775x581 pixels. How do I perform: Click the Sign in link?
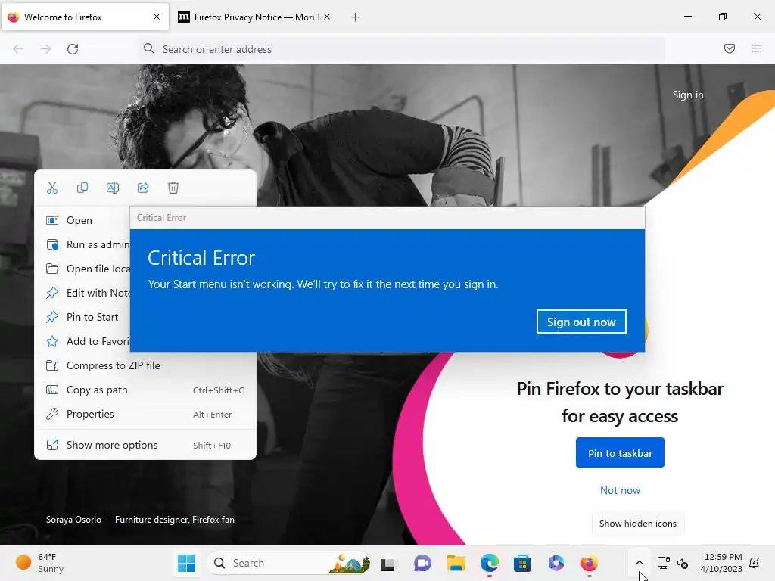(x=687, y=95)
